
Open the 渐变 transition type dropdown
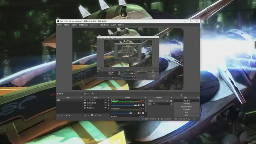(159, 101)
